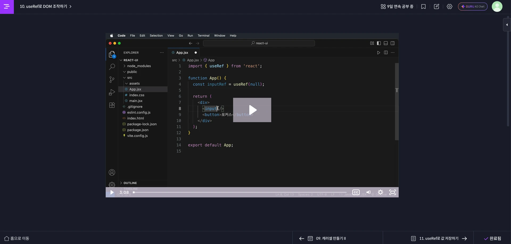The image size is (511, 244).
Task: Open Source Control icon in activity bar
Action: [x=112, y=80]
